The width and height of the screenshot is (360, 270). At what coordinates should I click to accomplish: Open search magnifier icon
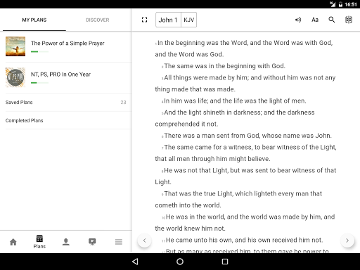tap(332, 20)
